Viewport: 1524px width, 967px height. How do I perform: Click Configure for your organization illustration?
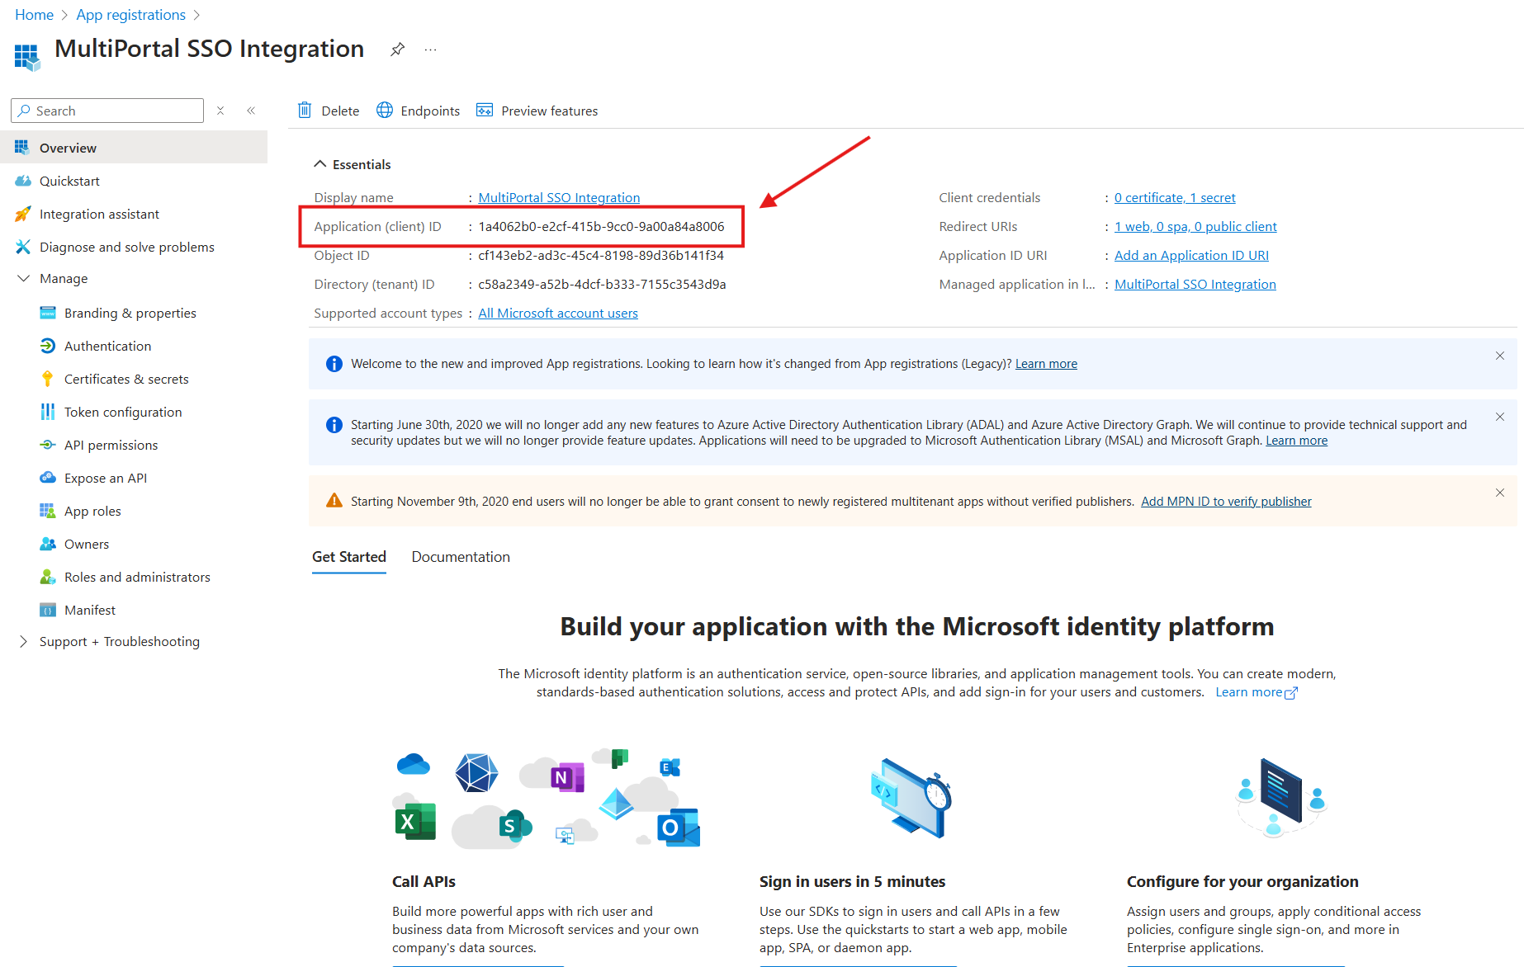click(x=1280, y=797)
